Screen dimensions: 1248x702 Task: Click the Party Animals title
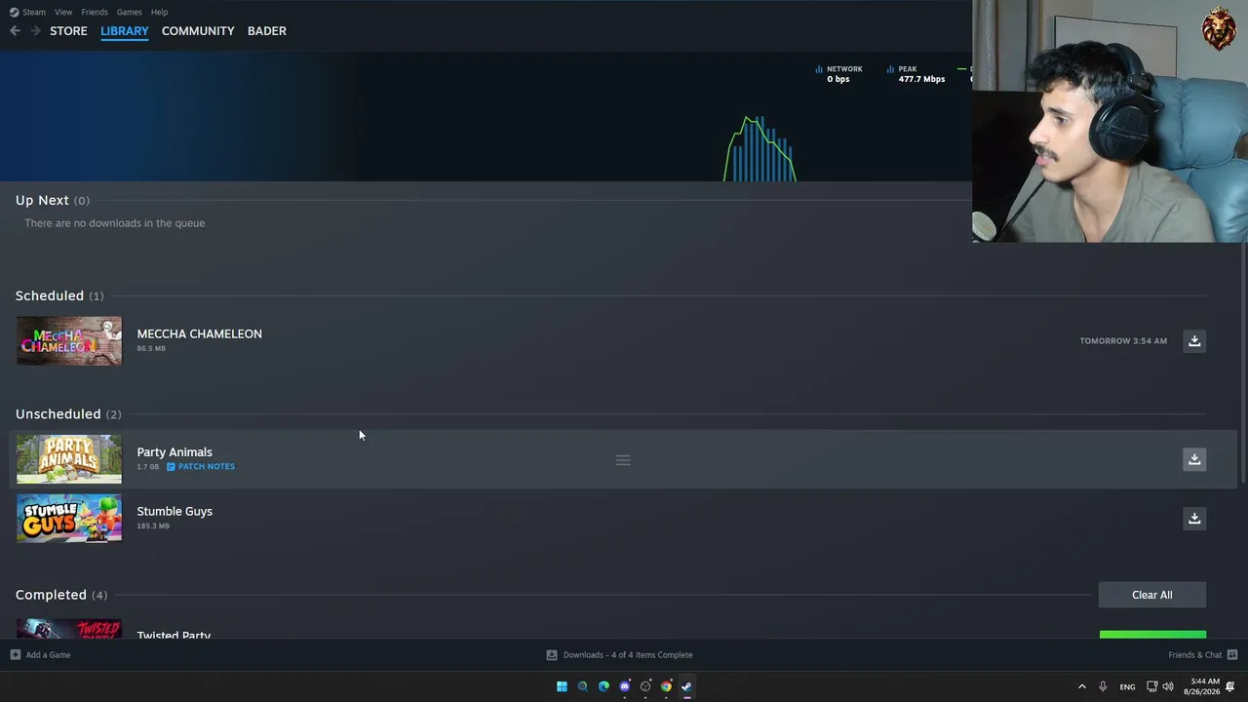click(x=175, y=452)
